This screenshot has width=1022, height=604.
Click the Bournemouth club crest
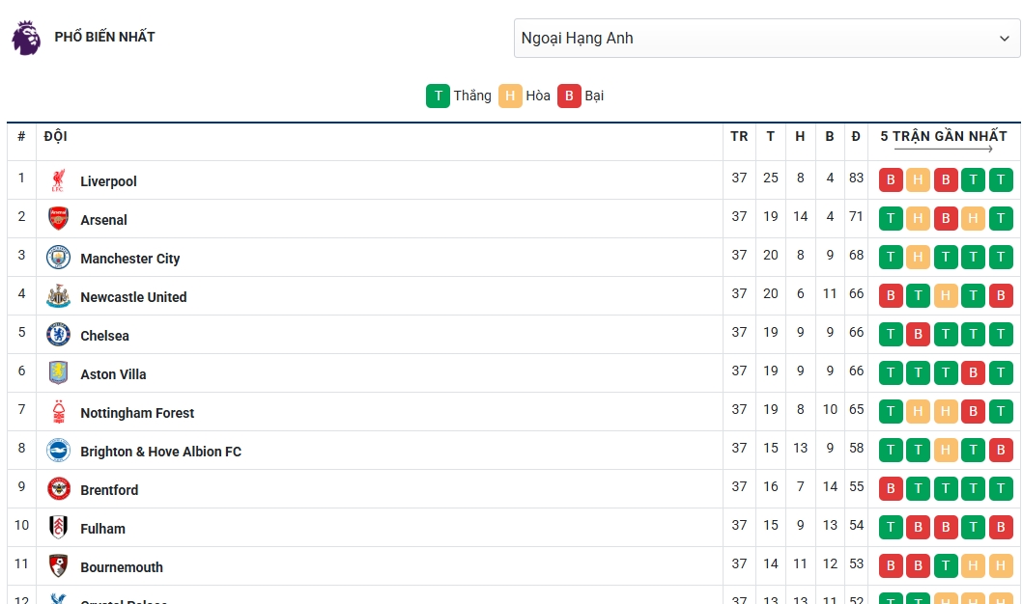point(58,566)
